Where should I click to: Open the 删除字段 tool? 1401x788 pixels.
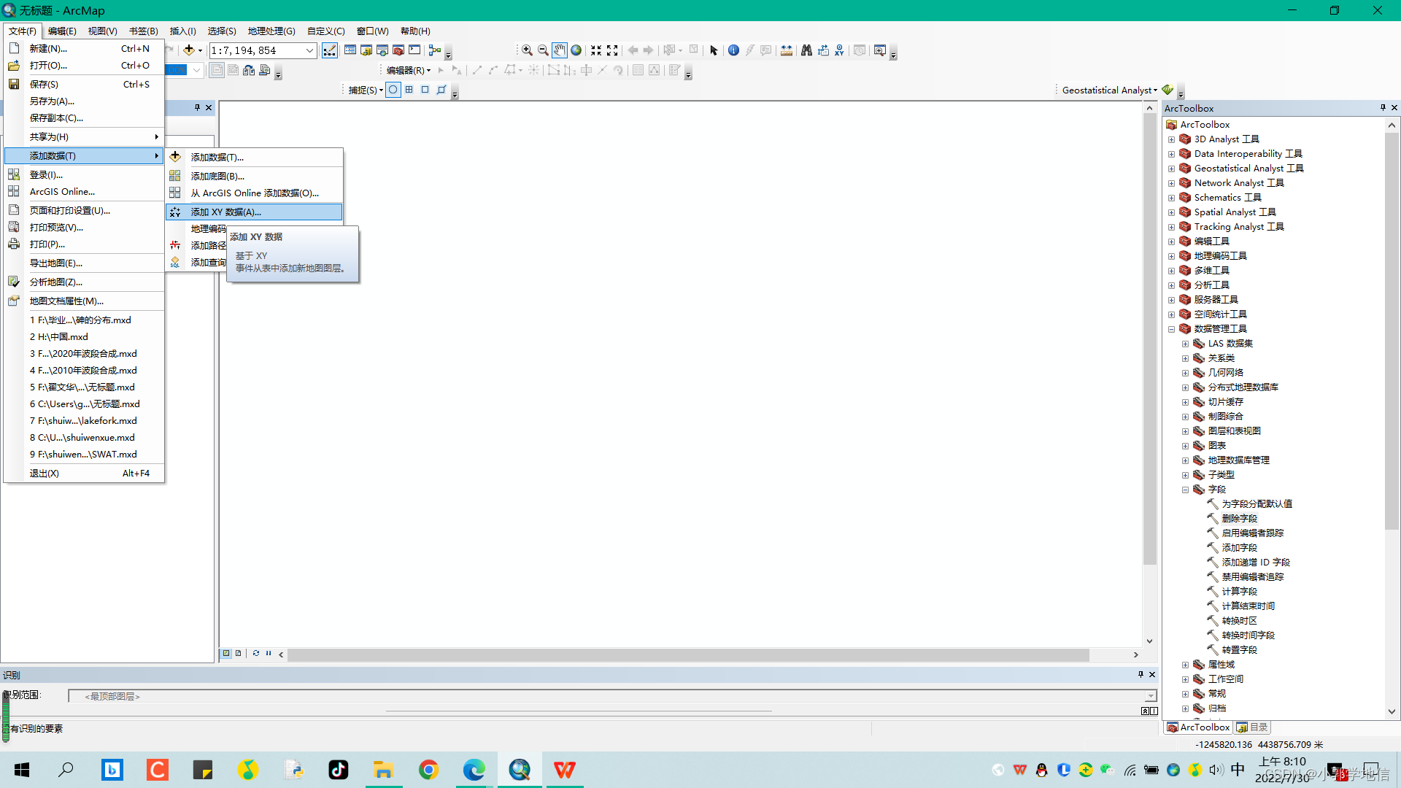tap(1239, 519)
